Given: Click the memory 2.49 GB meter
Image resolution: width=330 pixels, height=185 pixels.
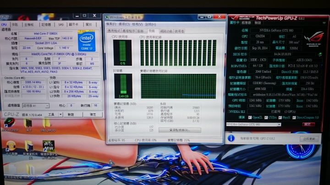Looking at the screenshot, I should 123,86.
